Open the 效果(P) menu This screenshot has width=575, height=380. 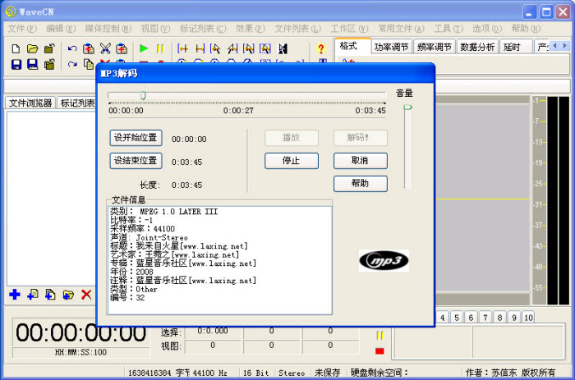point(251,29)
